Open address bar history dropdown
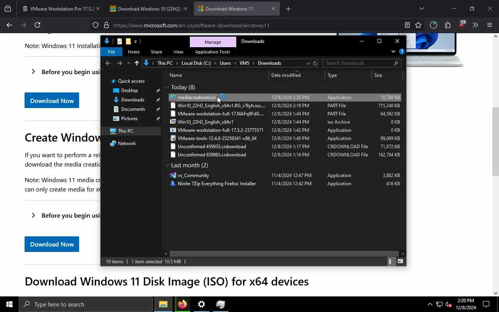Image resolution: width=499 pixels, height=312 pixels. 308,63
